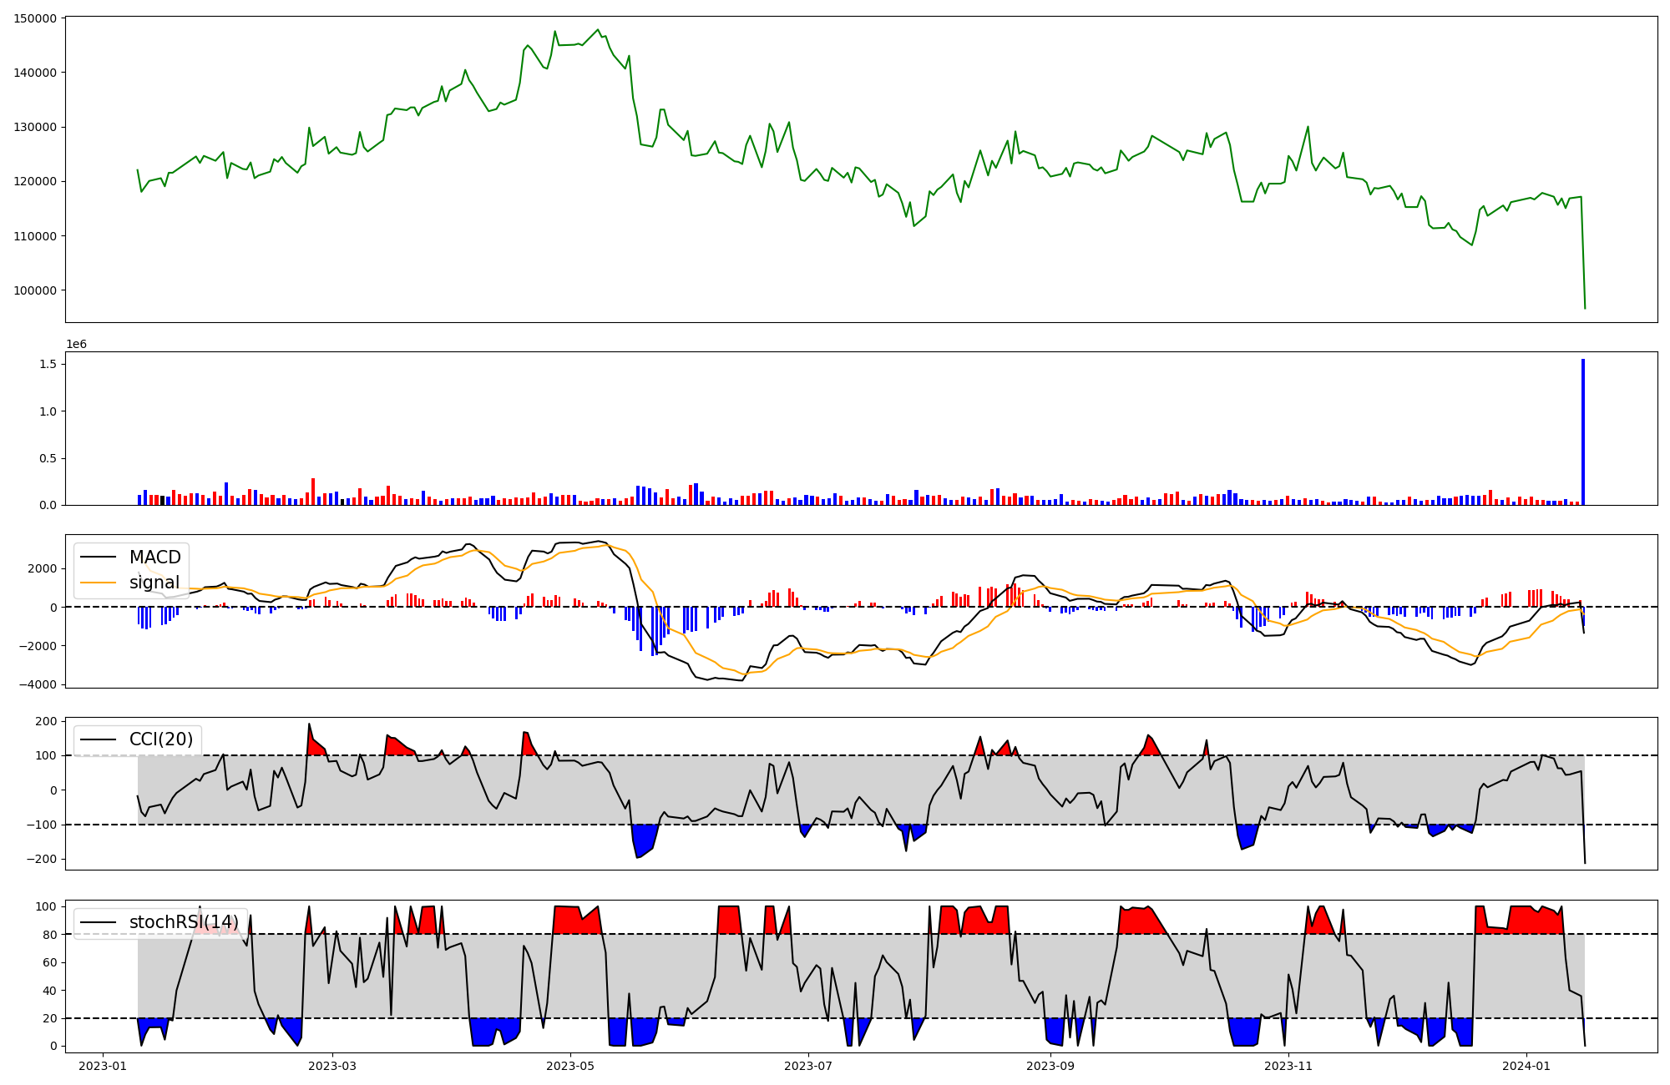1670x1085 pixels.
Task: Click the 110000 price axis label
Action: (35, 236)
